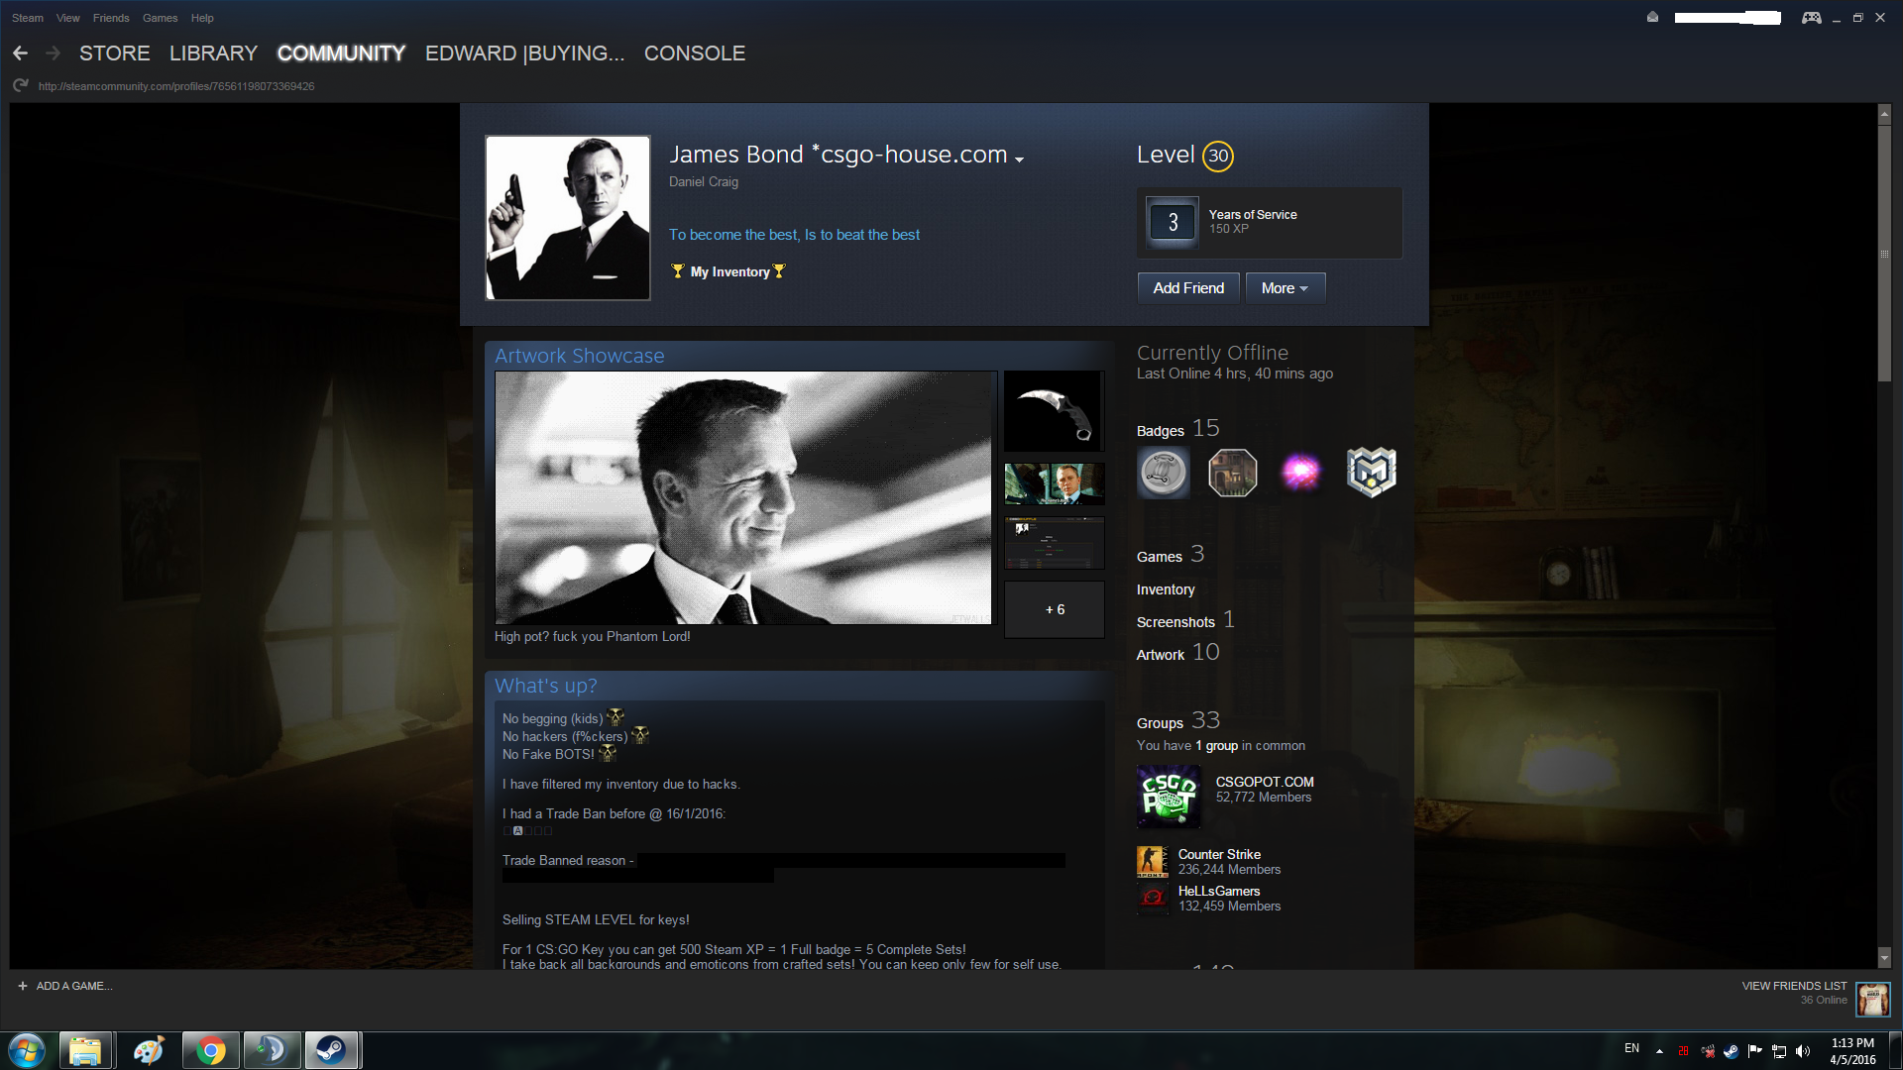
Task: Click the Counter Strike group icon
Action: click(x=1152, y=862)
